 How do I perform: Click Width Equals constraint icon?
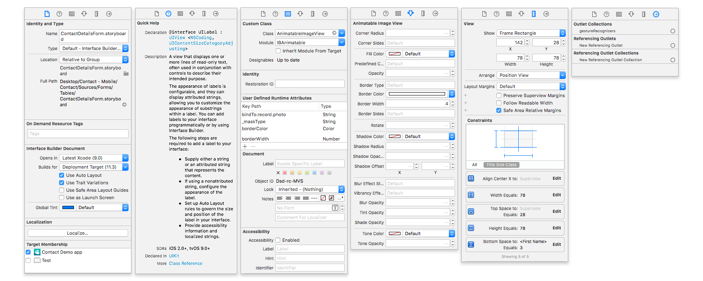pos(471,195)
